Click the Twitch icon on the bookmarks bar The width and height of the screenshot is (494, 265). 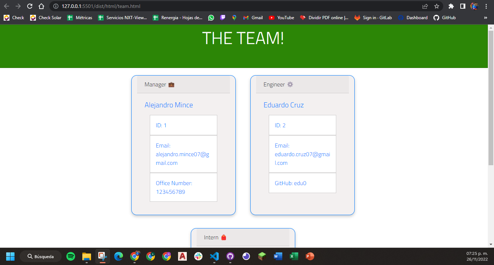click(223, 17)
